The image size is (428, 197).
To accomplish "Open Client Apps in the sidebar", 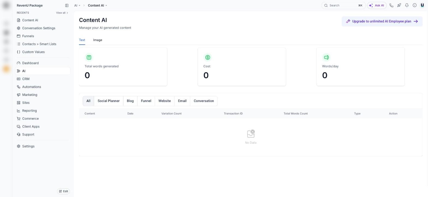I will coord(43,126).
